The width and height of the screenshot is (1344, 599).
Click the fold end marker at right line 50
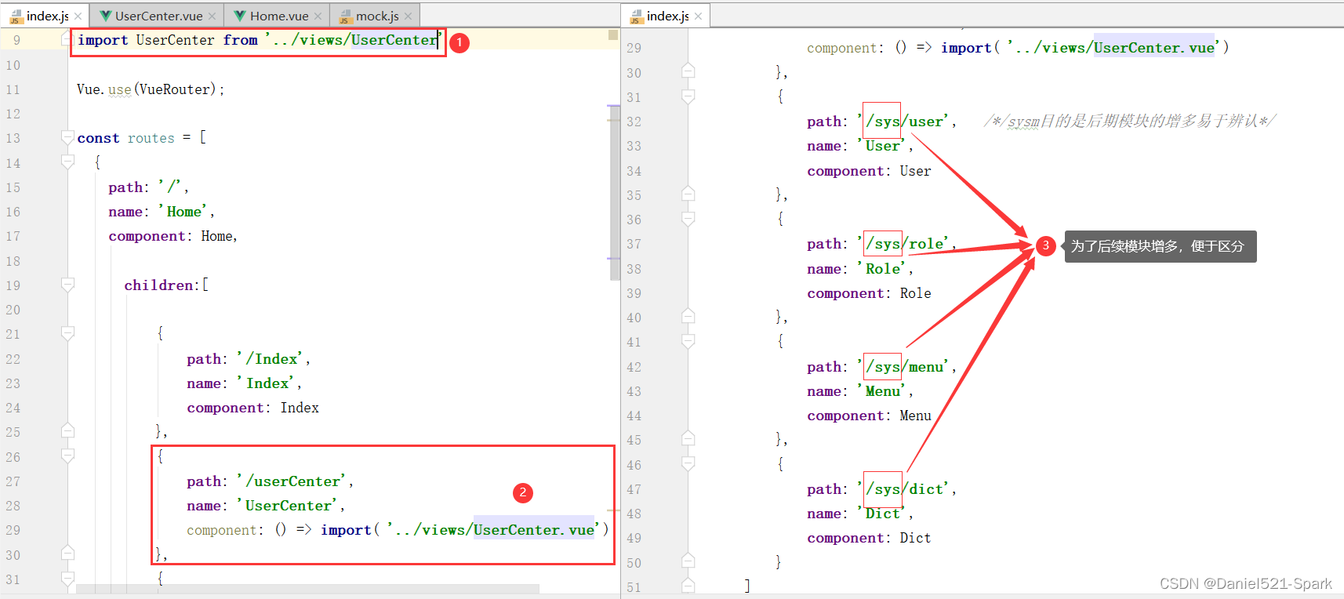(688, 561)
